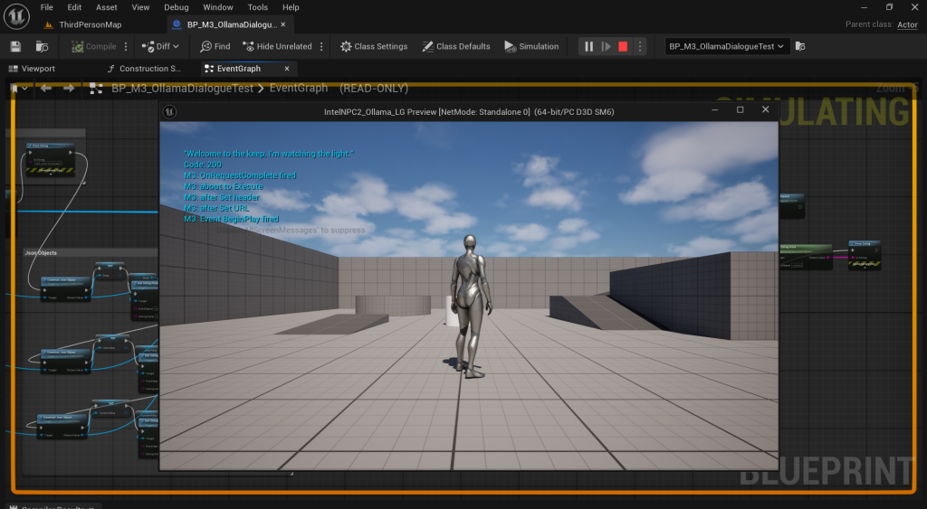Click the EventGraph breadcrumb
927x509 pixels.
click(299, 89)
